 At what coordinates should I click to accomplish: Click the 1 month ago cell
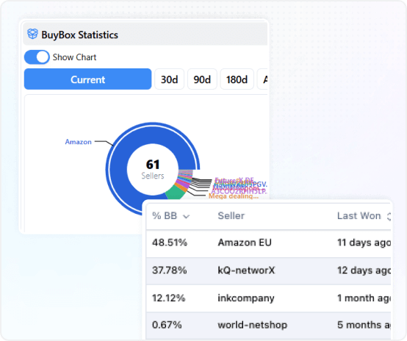[x=364, y=298]
